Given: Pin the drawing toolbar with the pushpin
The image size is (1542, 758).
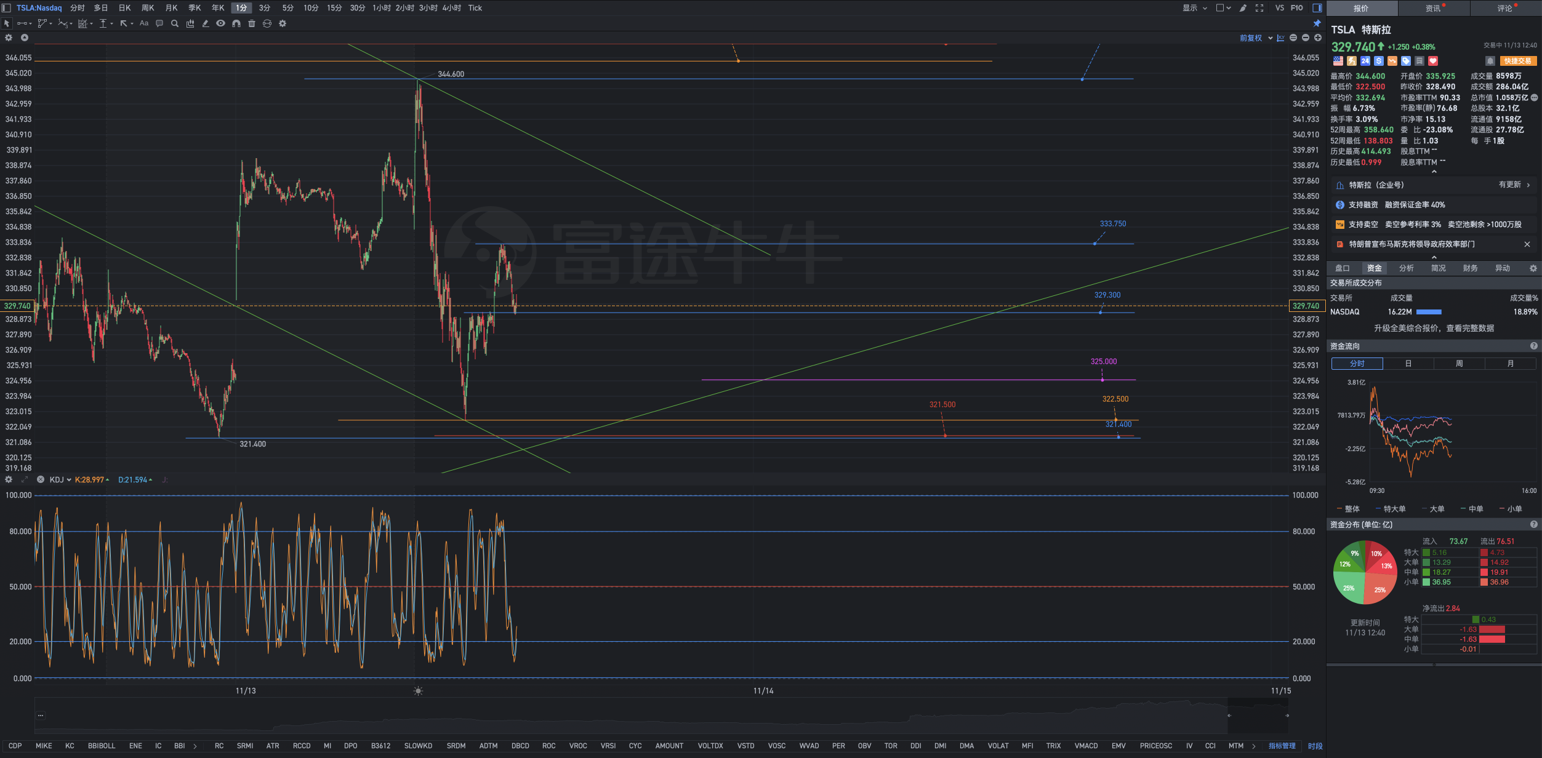Looking at the screenshot, I should pos(1317,23).
